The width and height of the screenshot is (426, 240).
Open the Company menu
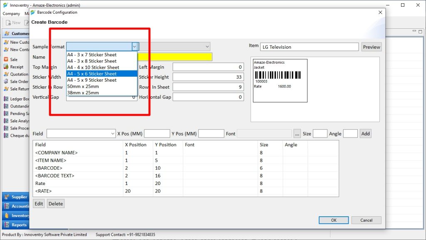[11, 13]
